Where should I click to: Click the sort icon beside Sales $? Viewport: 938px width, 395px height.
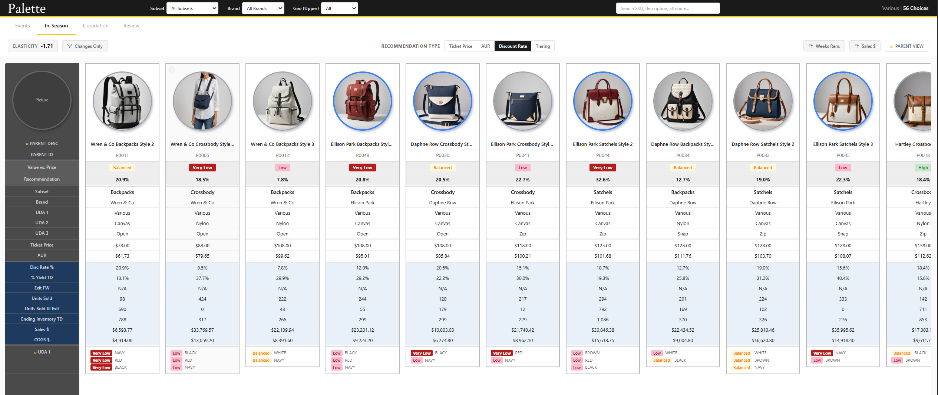[857, 46]
